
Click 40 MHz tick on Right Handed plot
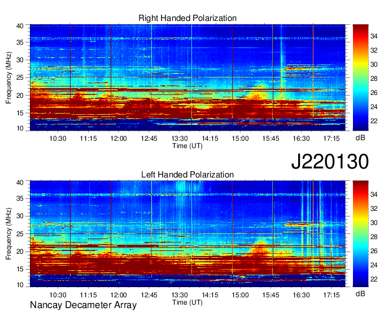pyautogui.click(x=20, y=26)
